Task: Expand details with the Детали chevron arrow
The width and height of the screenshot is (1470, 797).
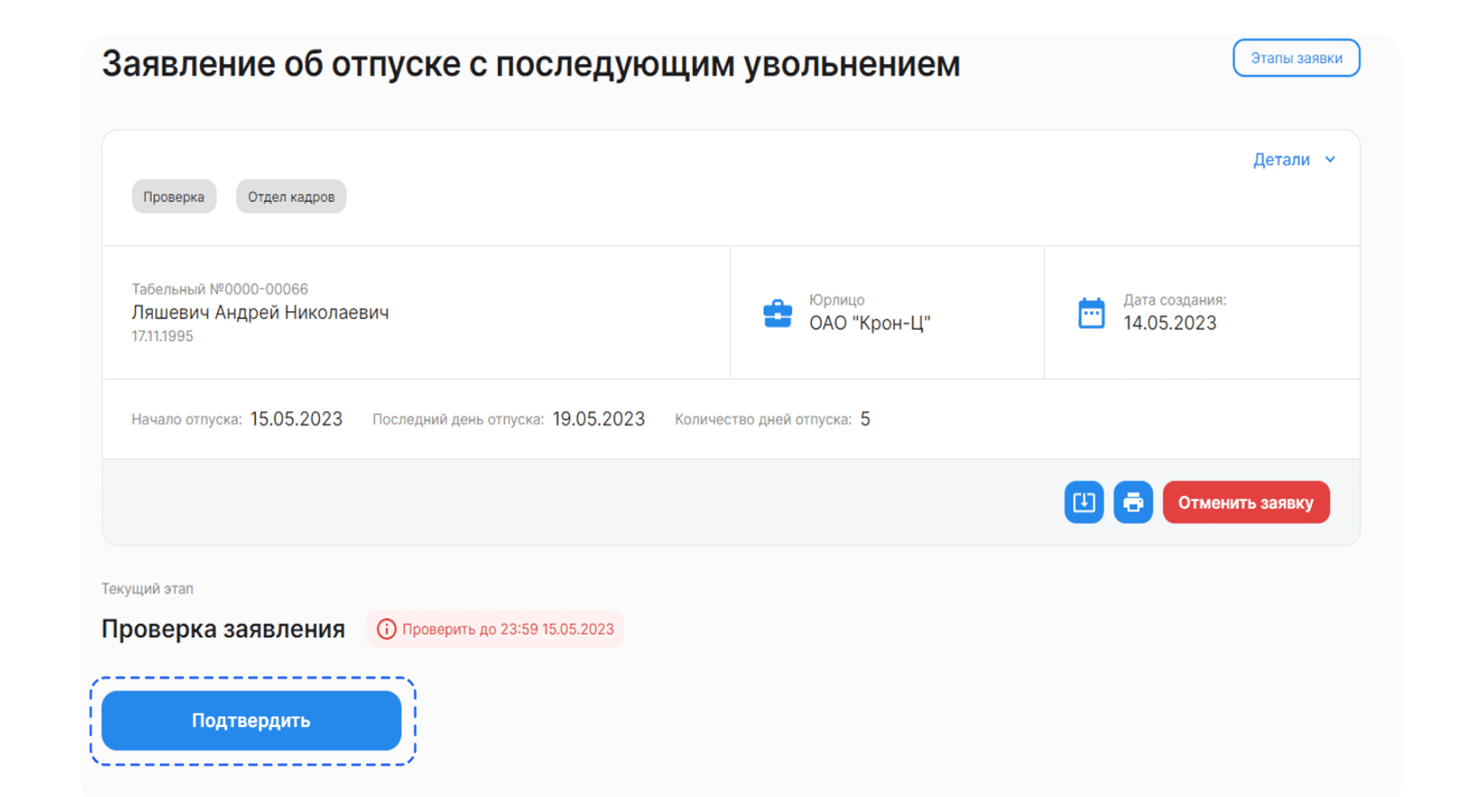Action: coord(1330,160)
